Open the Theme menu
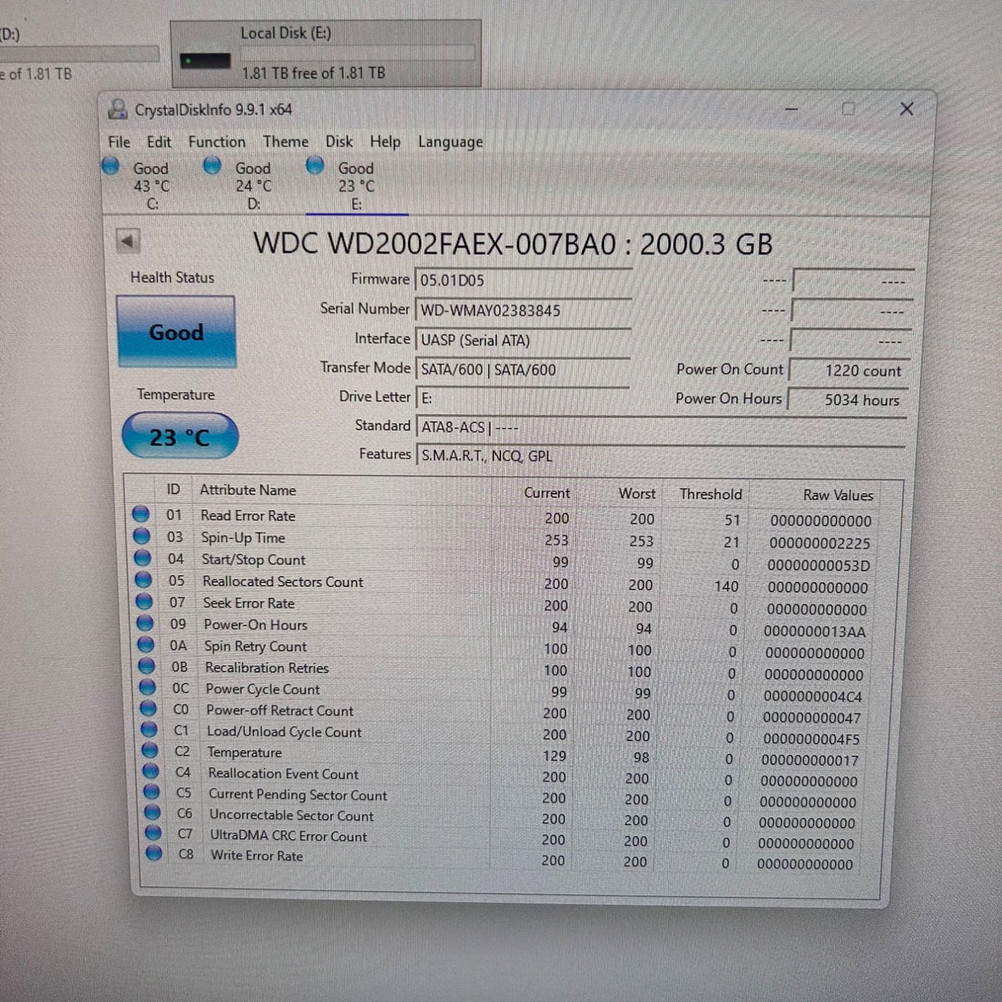Image resolution: width=1002 pixels, height=1002 pixels. coord(286,142)
